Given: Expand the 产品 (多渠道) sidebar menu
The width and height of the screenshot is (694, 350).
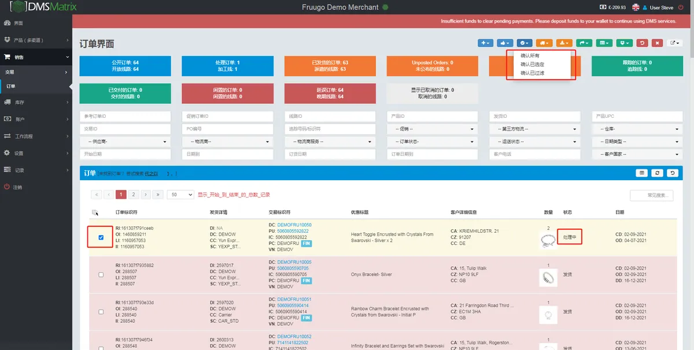Looking at the screenshot, I should coord(36,40).
